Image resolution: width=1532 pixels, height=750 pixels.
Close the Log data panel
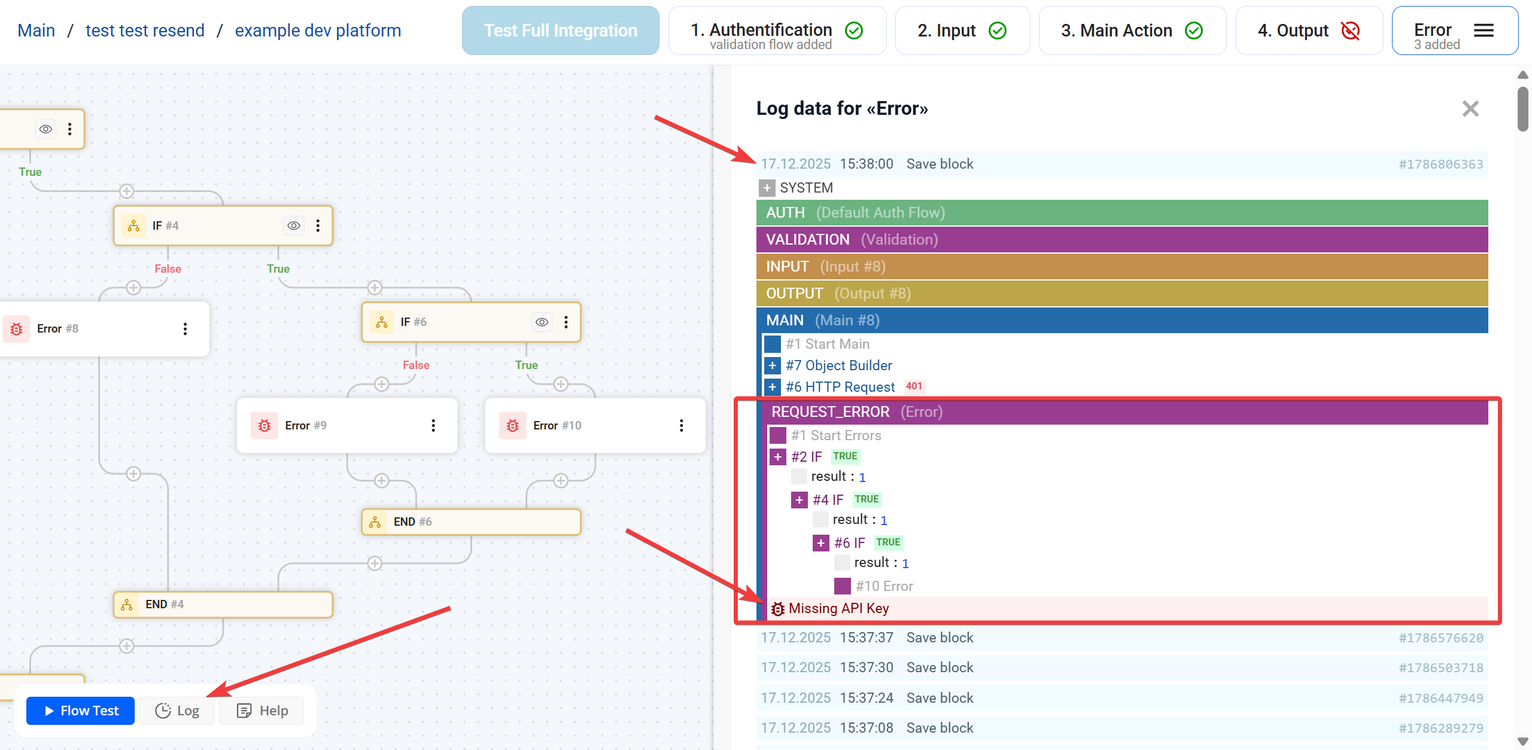[1470, 109]
